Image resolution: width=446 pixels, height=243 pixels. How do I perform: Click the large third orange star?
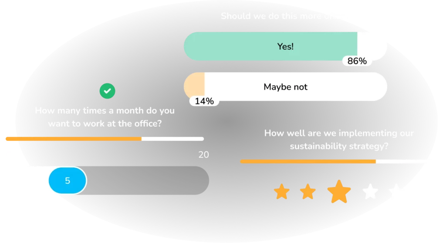pyautogui.click(x=339, y=192)
